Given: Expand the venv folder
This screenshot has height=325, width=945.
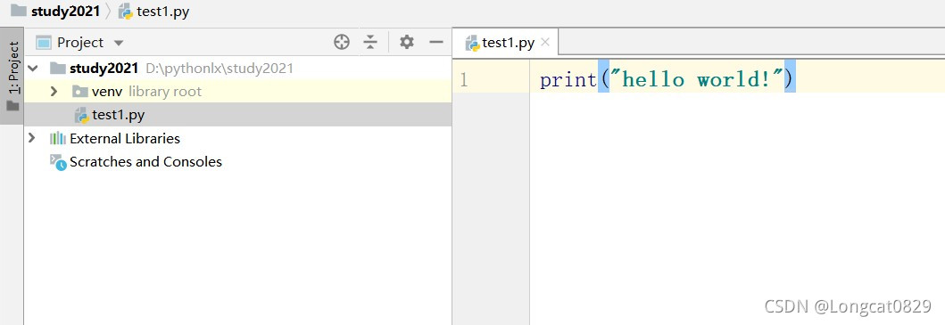Looking at the screenshot, I should pos(54,92).
